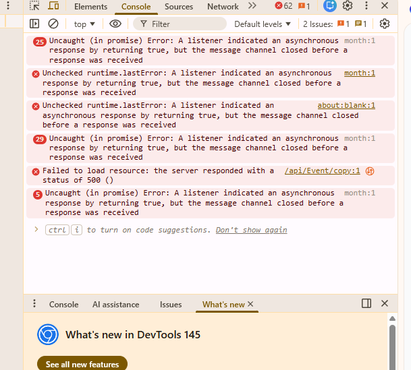The height and width of the screenshot is (370, 411).
Task: Switch to drawer Console tab
Action: point(63,305)
